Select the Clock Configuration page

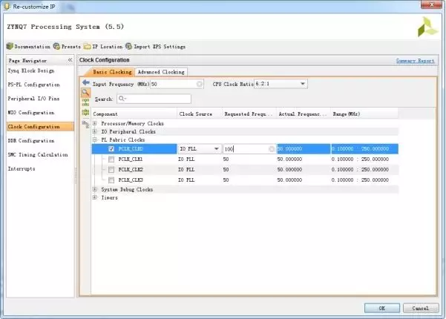[x=40, y=127]
